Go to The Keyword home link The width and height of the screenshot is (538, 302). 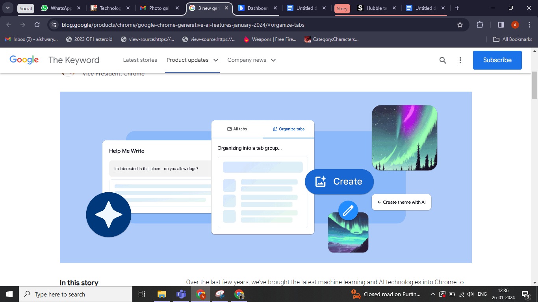(x=74, y=60)
